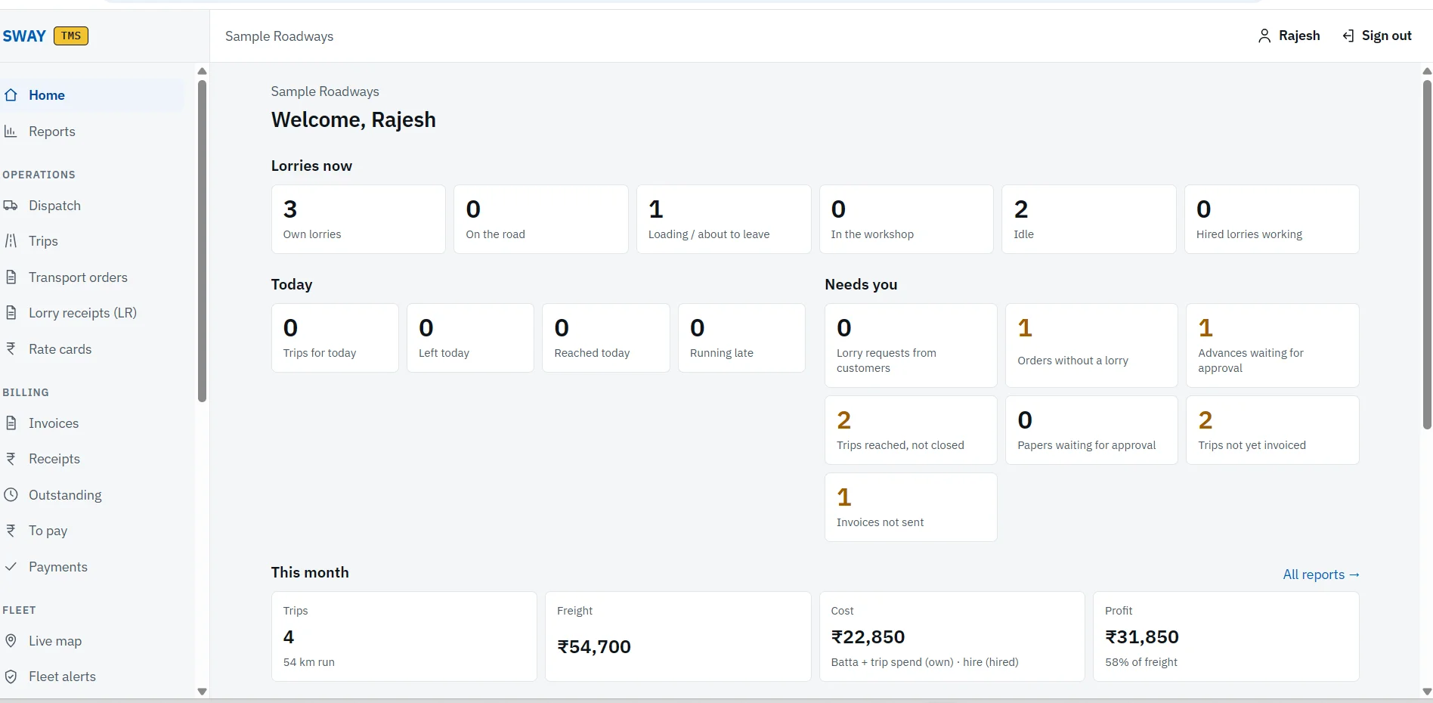The width and height of the screenshot is (1433, 703).
Task: Open the Orders without a lorry card
Action: (x=1091, y=345)
